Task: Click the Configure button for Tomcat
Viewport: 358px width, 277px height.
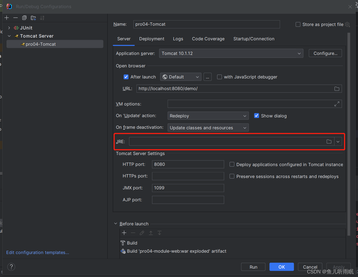Action: (325, 53)
